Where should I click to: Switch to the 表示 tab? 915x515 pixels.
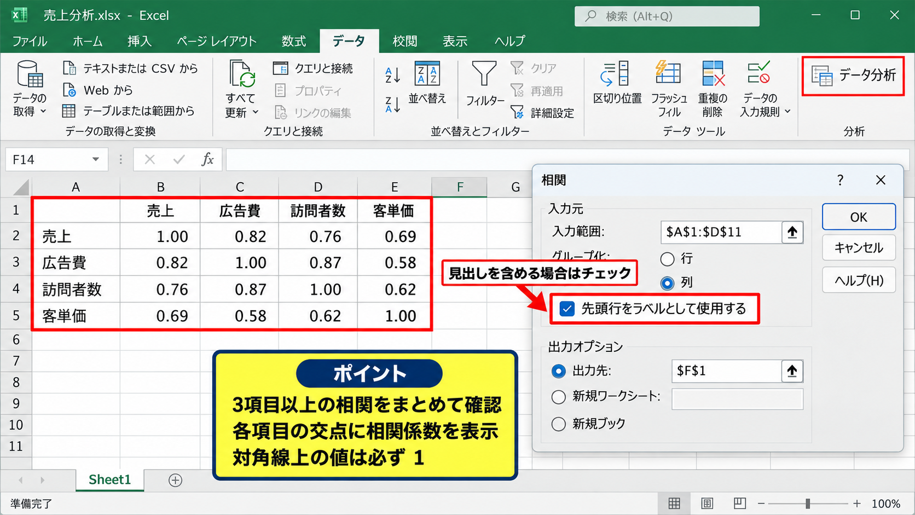[455, 41]
